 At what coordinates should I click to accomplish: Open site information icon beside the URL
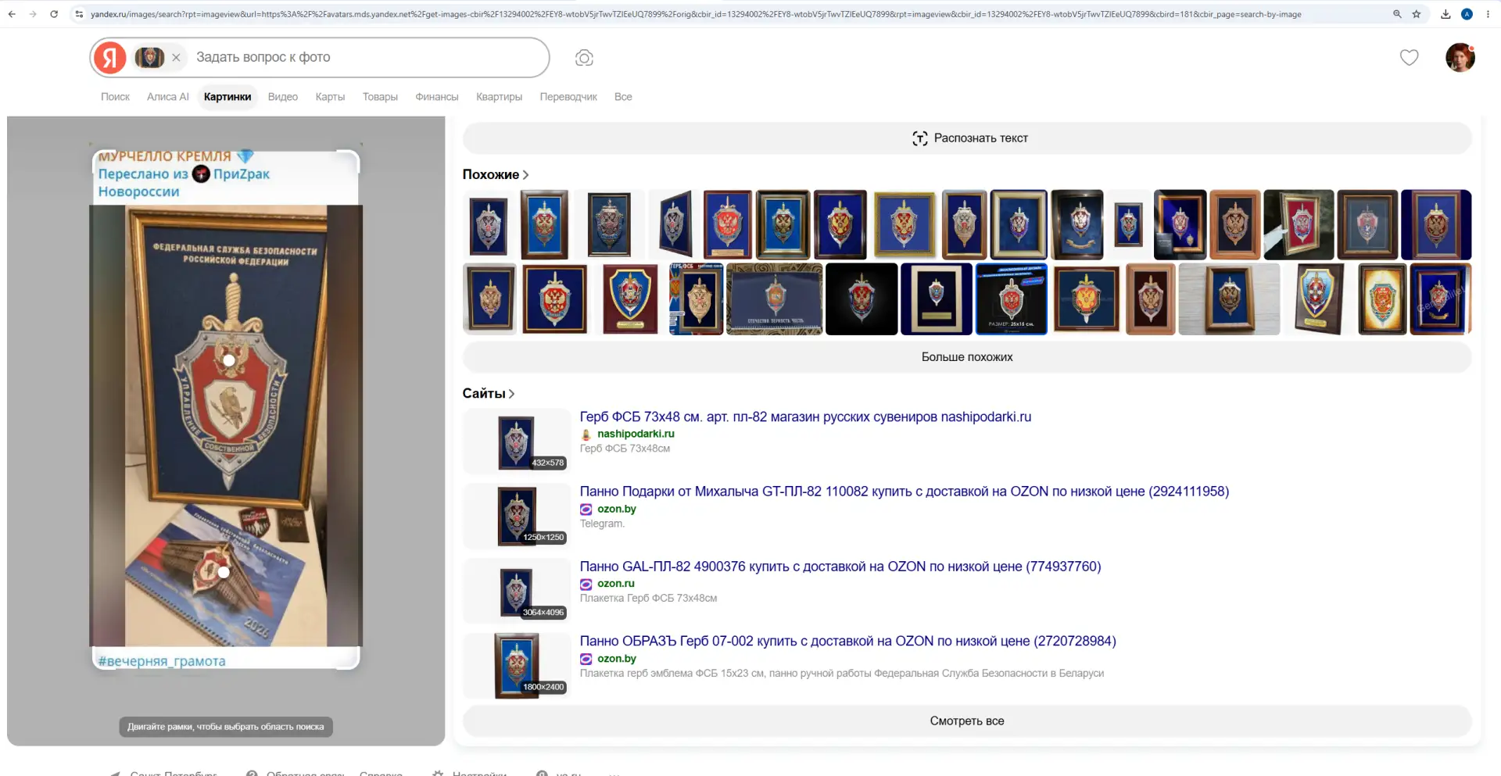79,14
